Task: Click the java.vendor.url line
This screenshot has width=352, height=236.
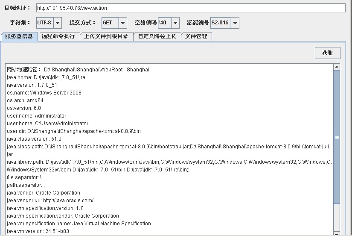Action: 50,201
